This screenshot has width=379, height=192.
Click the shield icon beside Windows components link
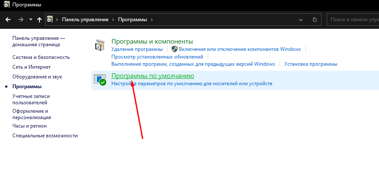pyautogui.click(x=174, y=49)
